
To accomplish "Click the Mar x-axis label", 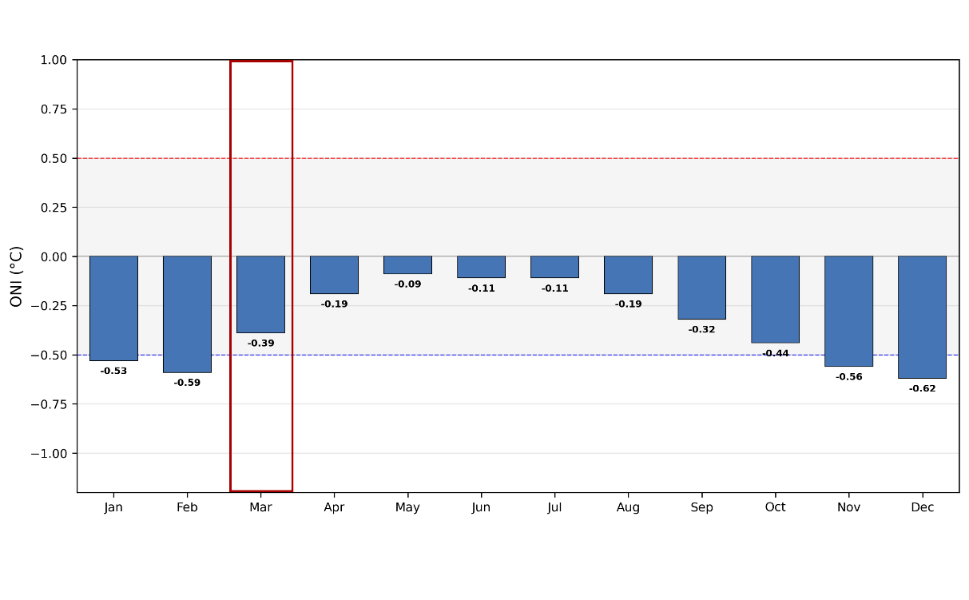I will coord(260,507).
